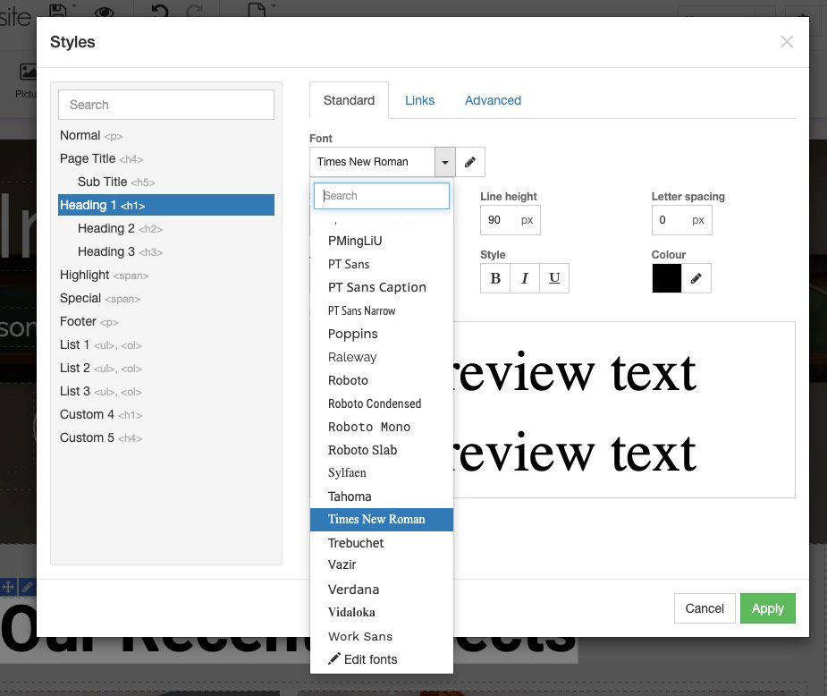
Task: Switch to the Standard tab
Action: tap(350, 100)
